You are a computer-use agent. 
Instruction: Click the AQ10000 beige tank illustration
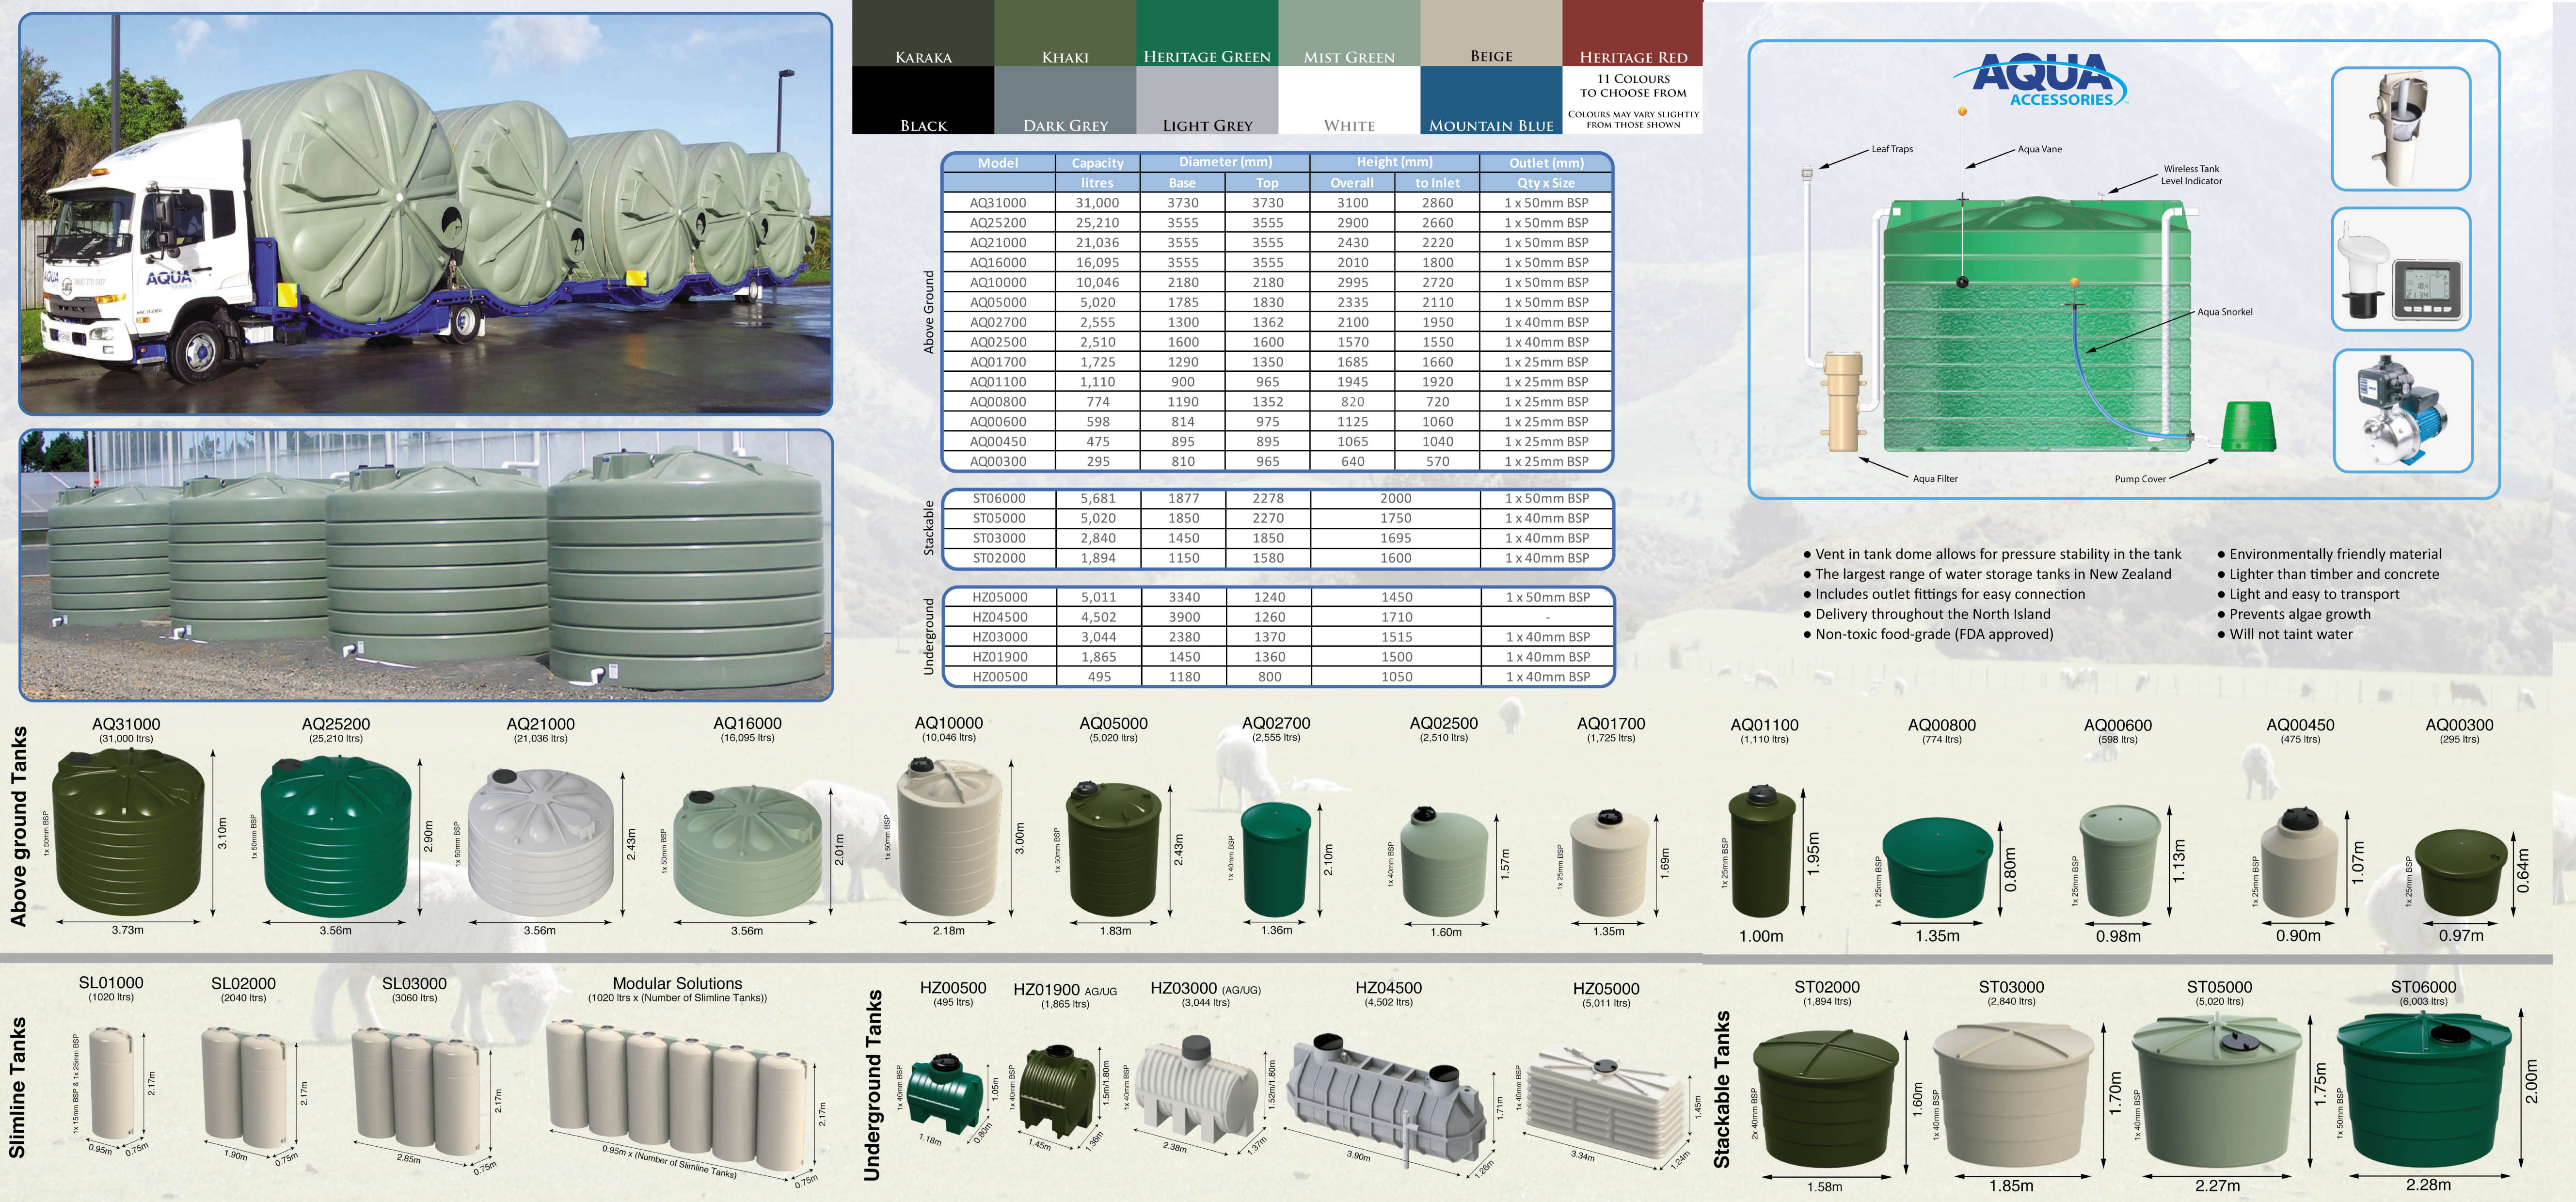click(949, 836)
